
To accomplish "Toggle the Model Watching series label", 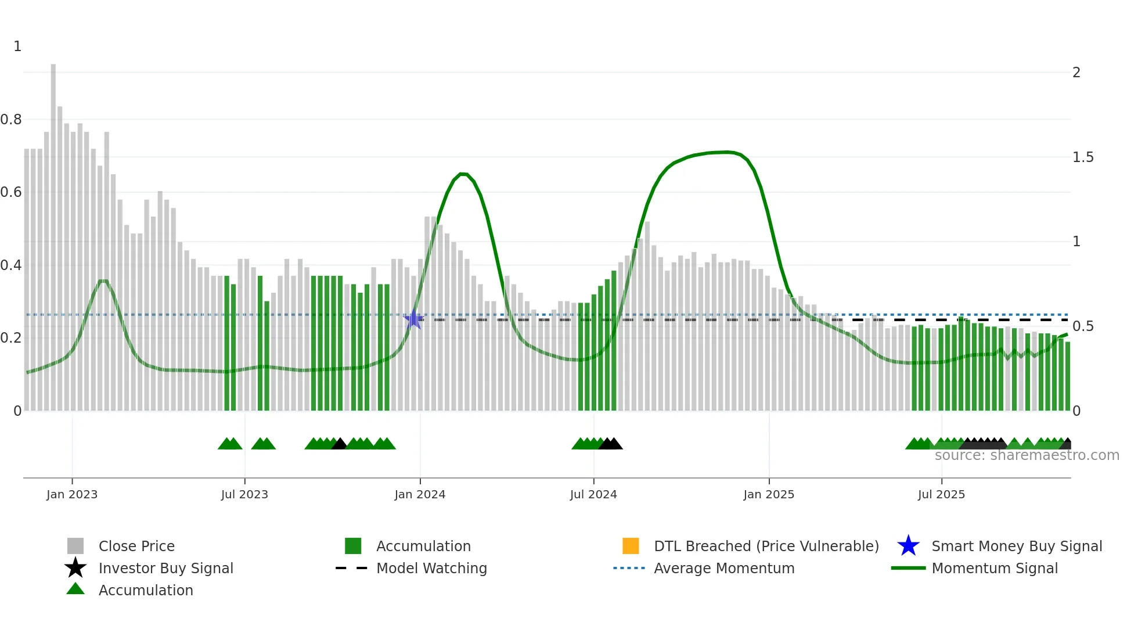I will point(431,568).
